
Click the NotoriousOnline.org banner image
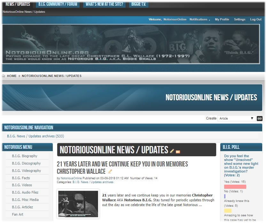pyautogui.click(x=131, y=44)
